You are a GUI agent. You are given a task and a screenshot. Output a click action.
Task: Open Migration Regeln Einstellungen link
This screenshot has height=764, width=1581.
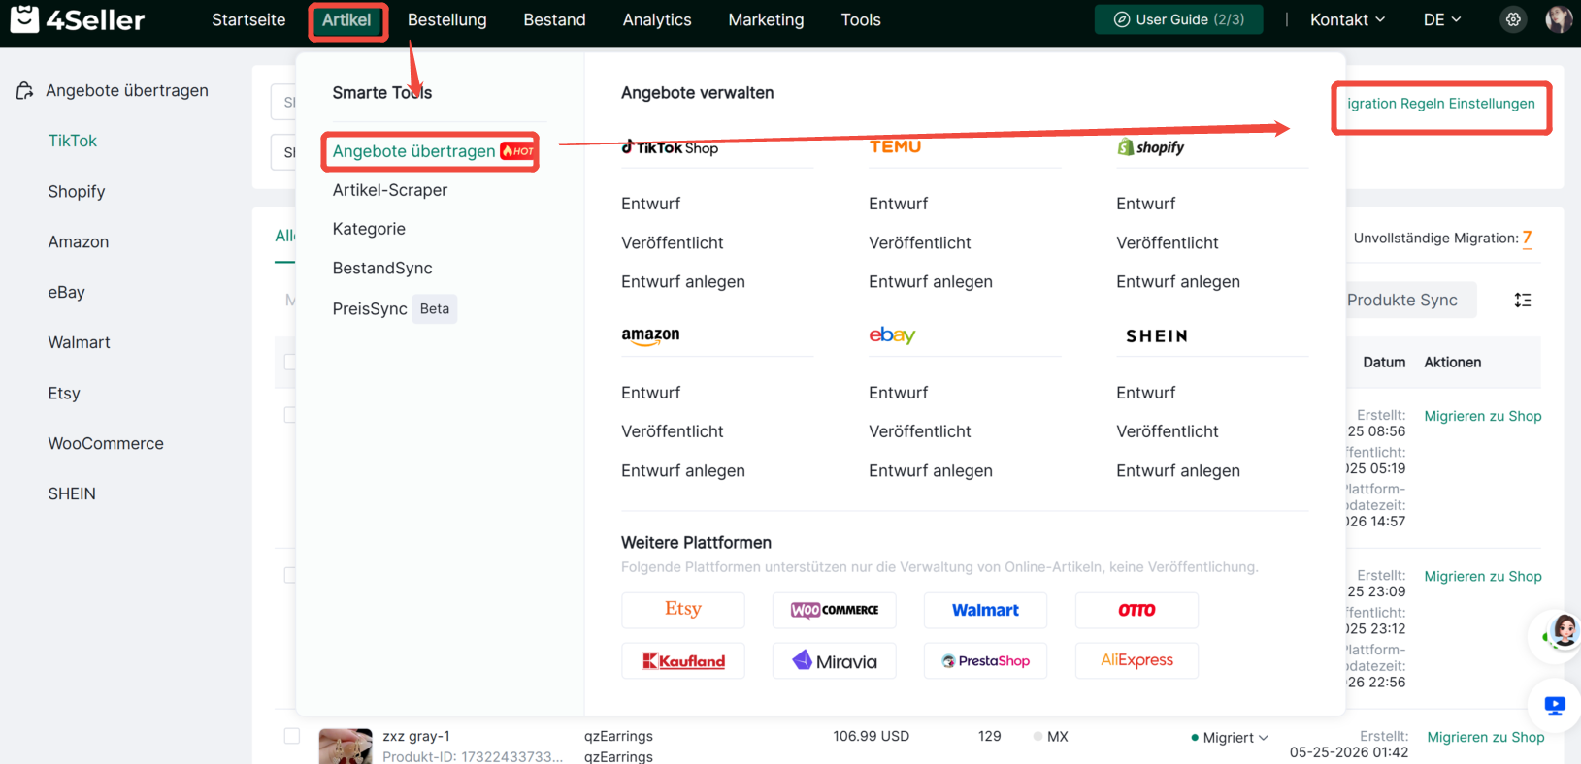(1441, 104)
